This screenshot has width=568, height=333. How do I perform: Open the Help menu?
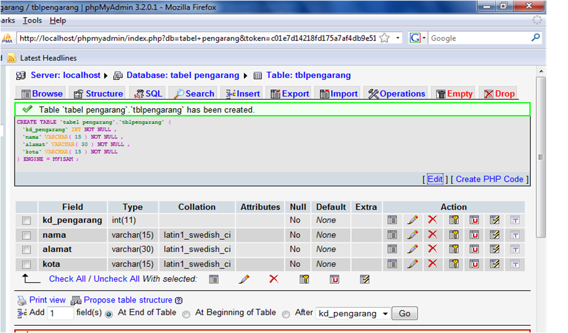pyautogui.click(x=58, y=21)
